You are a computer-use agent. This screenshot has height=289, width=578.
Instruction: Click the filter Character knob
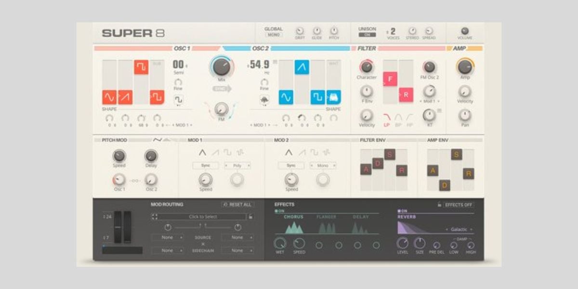tap(367, 67)
